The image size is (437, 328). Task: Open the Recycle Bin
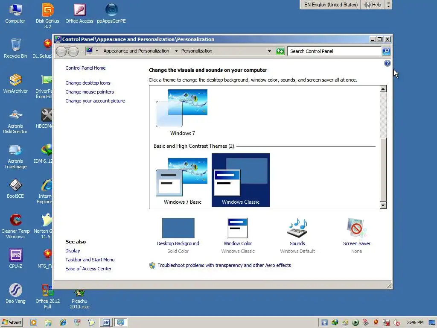[15, 48]
